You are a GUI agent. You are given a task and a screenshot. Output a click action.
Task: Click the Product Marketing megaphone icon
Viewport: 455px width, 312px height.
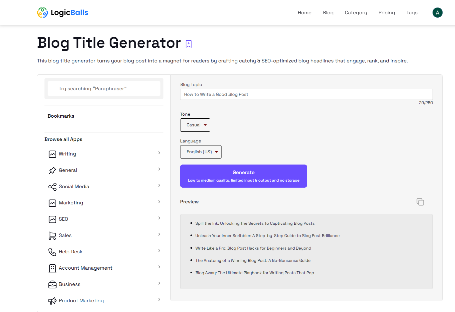coord(52,301)
